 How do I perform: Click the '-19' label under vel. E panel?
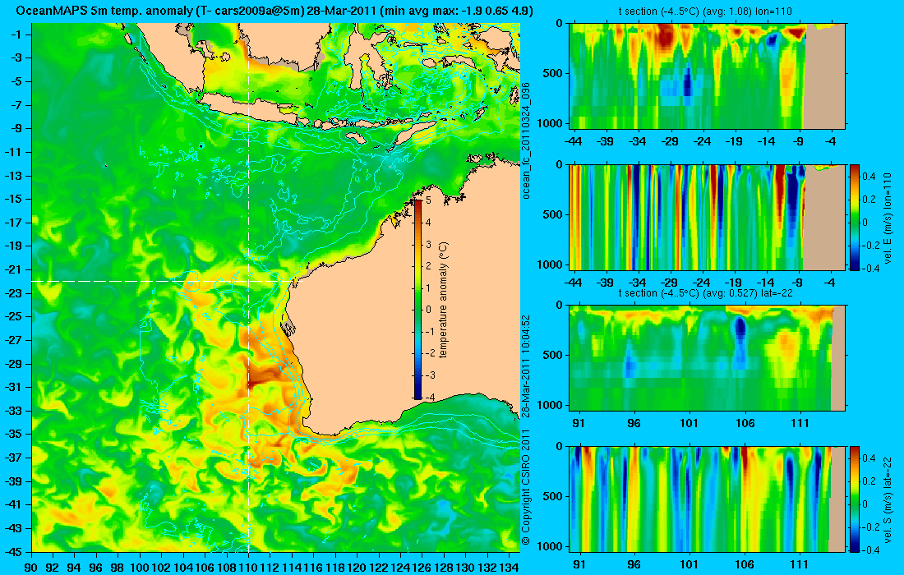click(733, 283)
